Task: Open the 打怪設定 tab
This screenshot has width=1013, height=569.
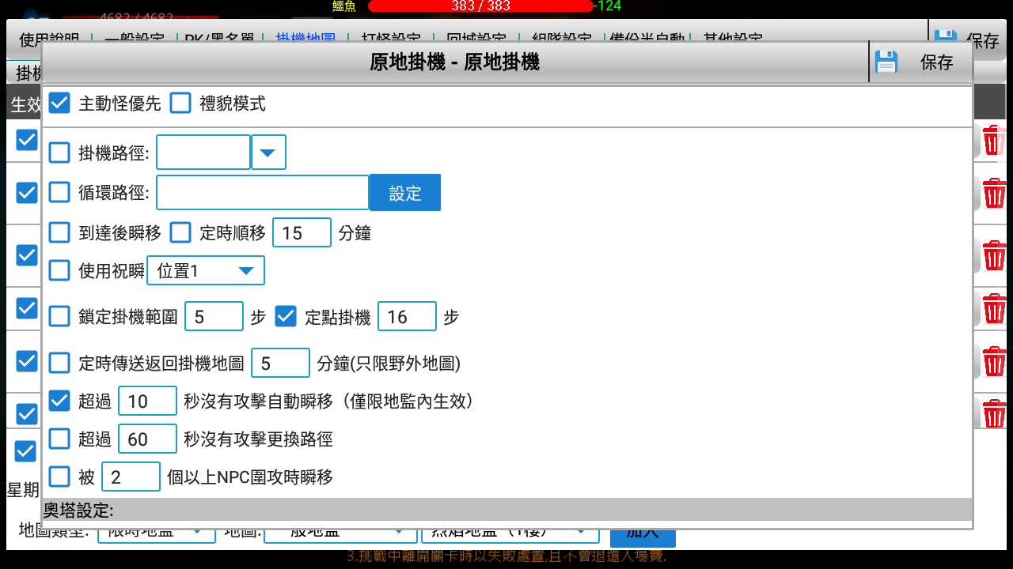Action: 391,36
